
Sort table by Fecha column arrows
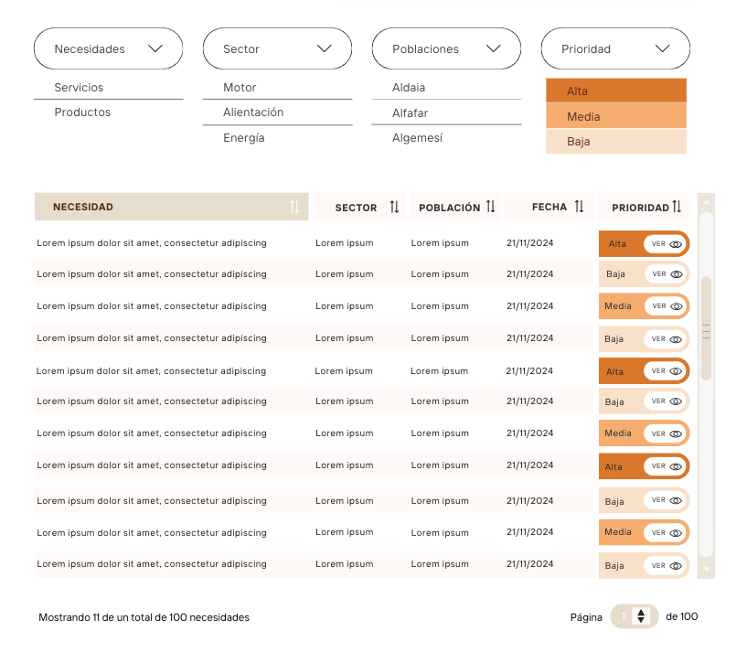click(580, 207)
